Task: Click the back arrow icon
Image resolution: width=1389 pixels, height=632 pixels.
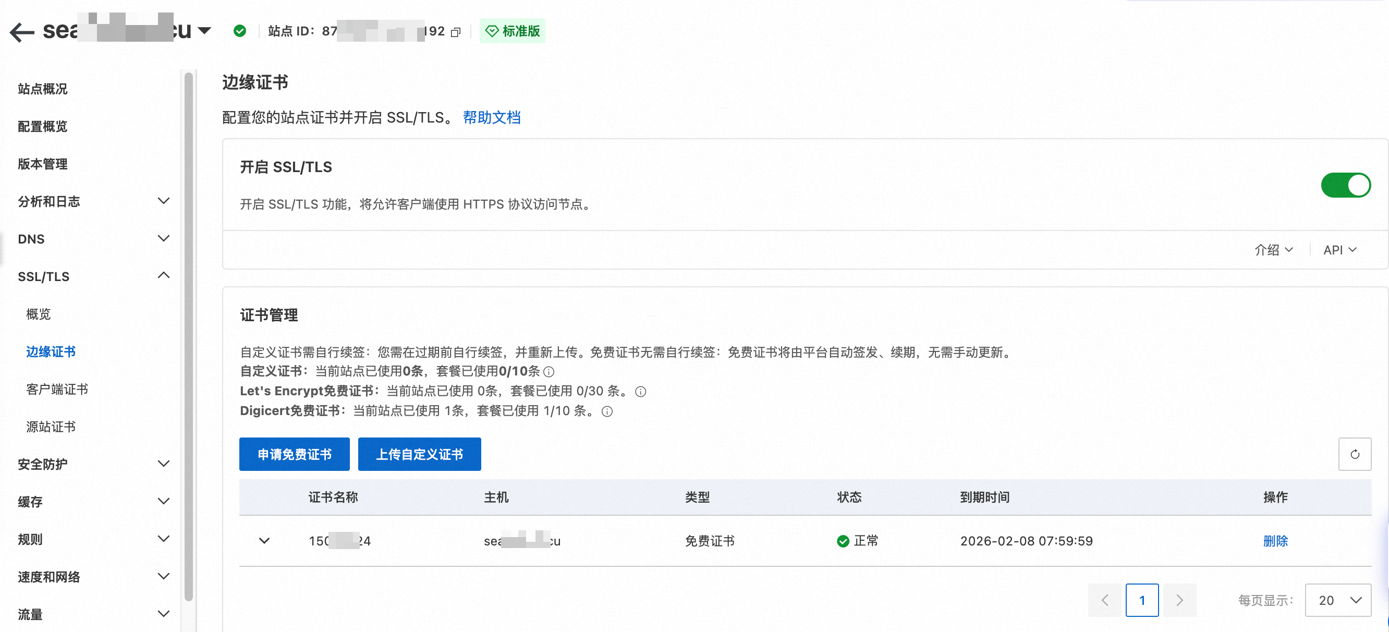Action: click(x=21, y=32)
